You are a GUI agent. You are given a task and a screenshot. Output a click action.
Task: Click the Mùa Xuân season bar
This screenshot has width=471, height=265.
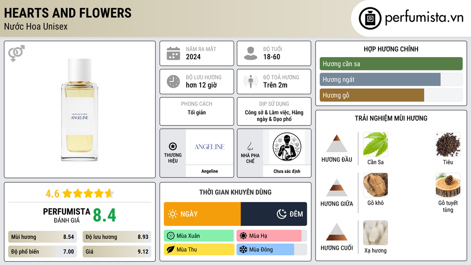tap(199, 236)
